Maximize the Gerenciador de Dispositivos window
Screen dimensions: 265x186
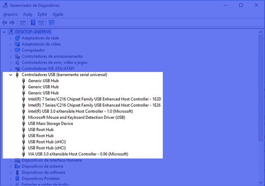(x=241, y=5)
